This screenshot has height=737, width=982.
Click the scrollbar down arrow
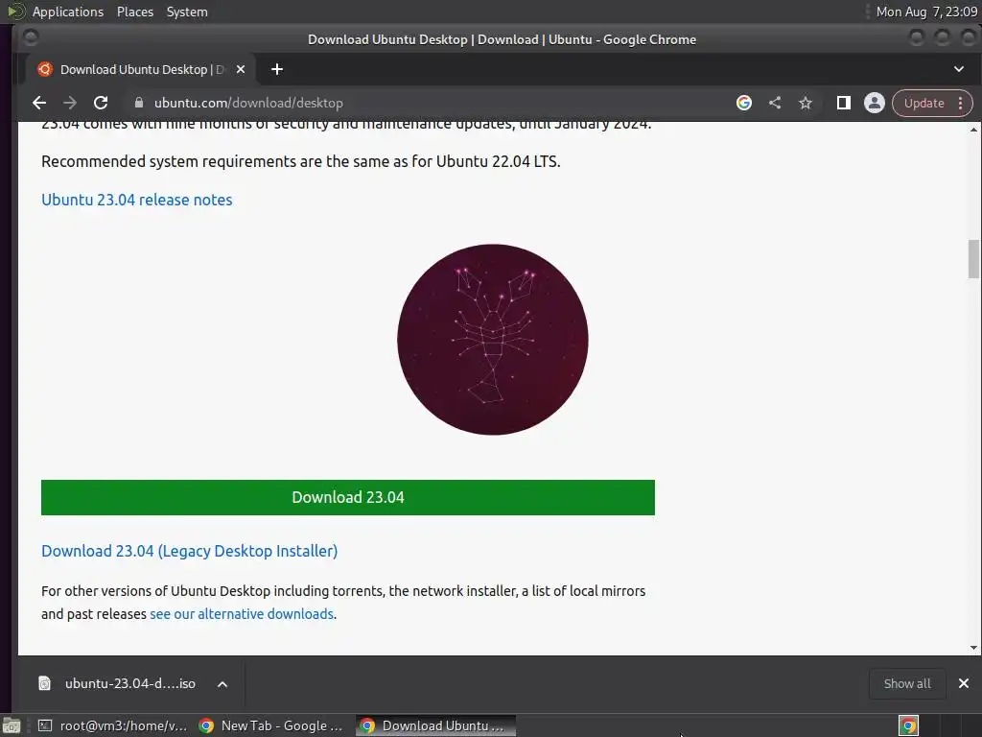[973, 648]
